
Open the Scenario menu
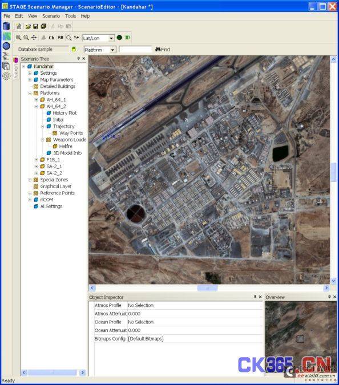pos(51,16)
